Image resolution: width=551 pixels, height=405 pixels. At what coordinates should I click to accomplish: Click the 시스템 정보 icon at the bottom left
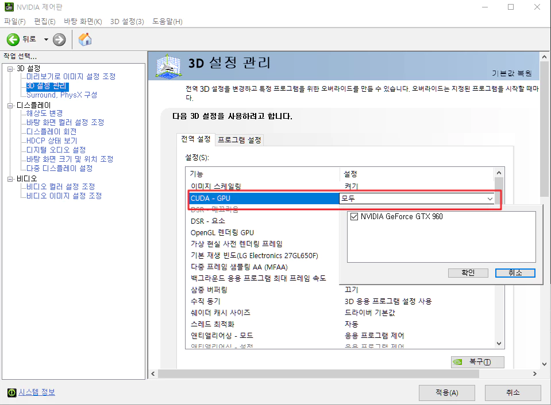(11, 392)
